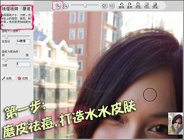
Task: Click the 返回 back button
Action: click(24, 78)
